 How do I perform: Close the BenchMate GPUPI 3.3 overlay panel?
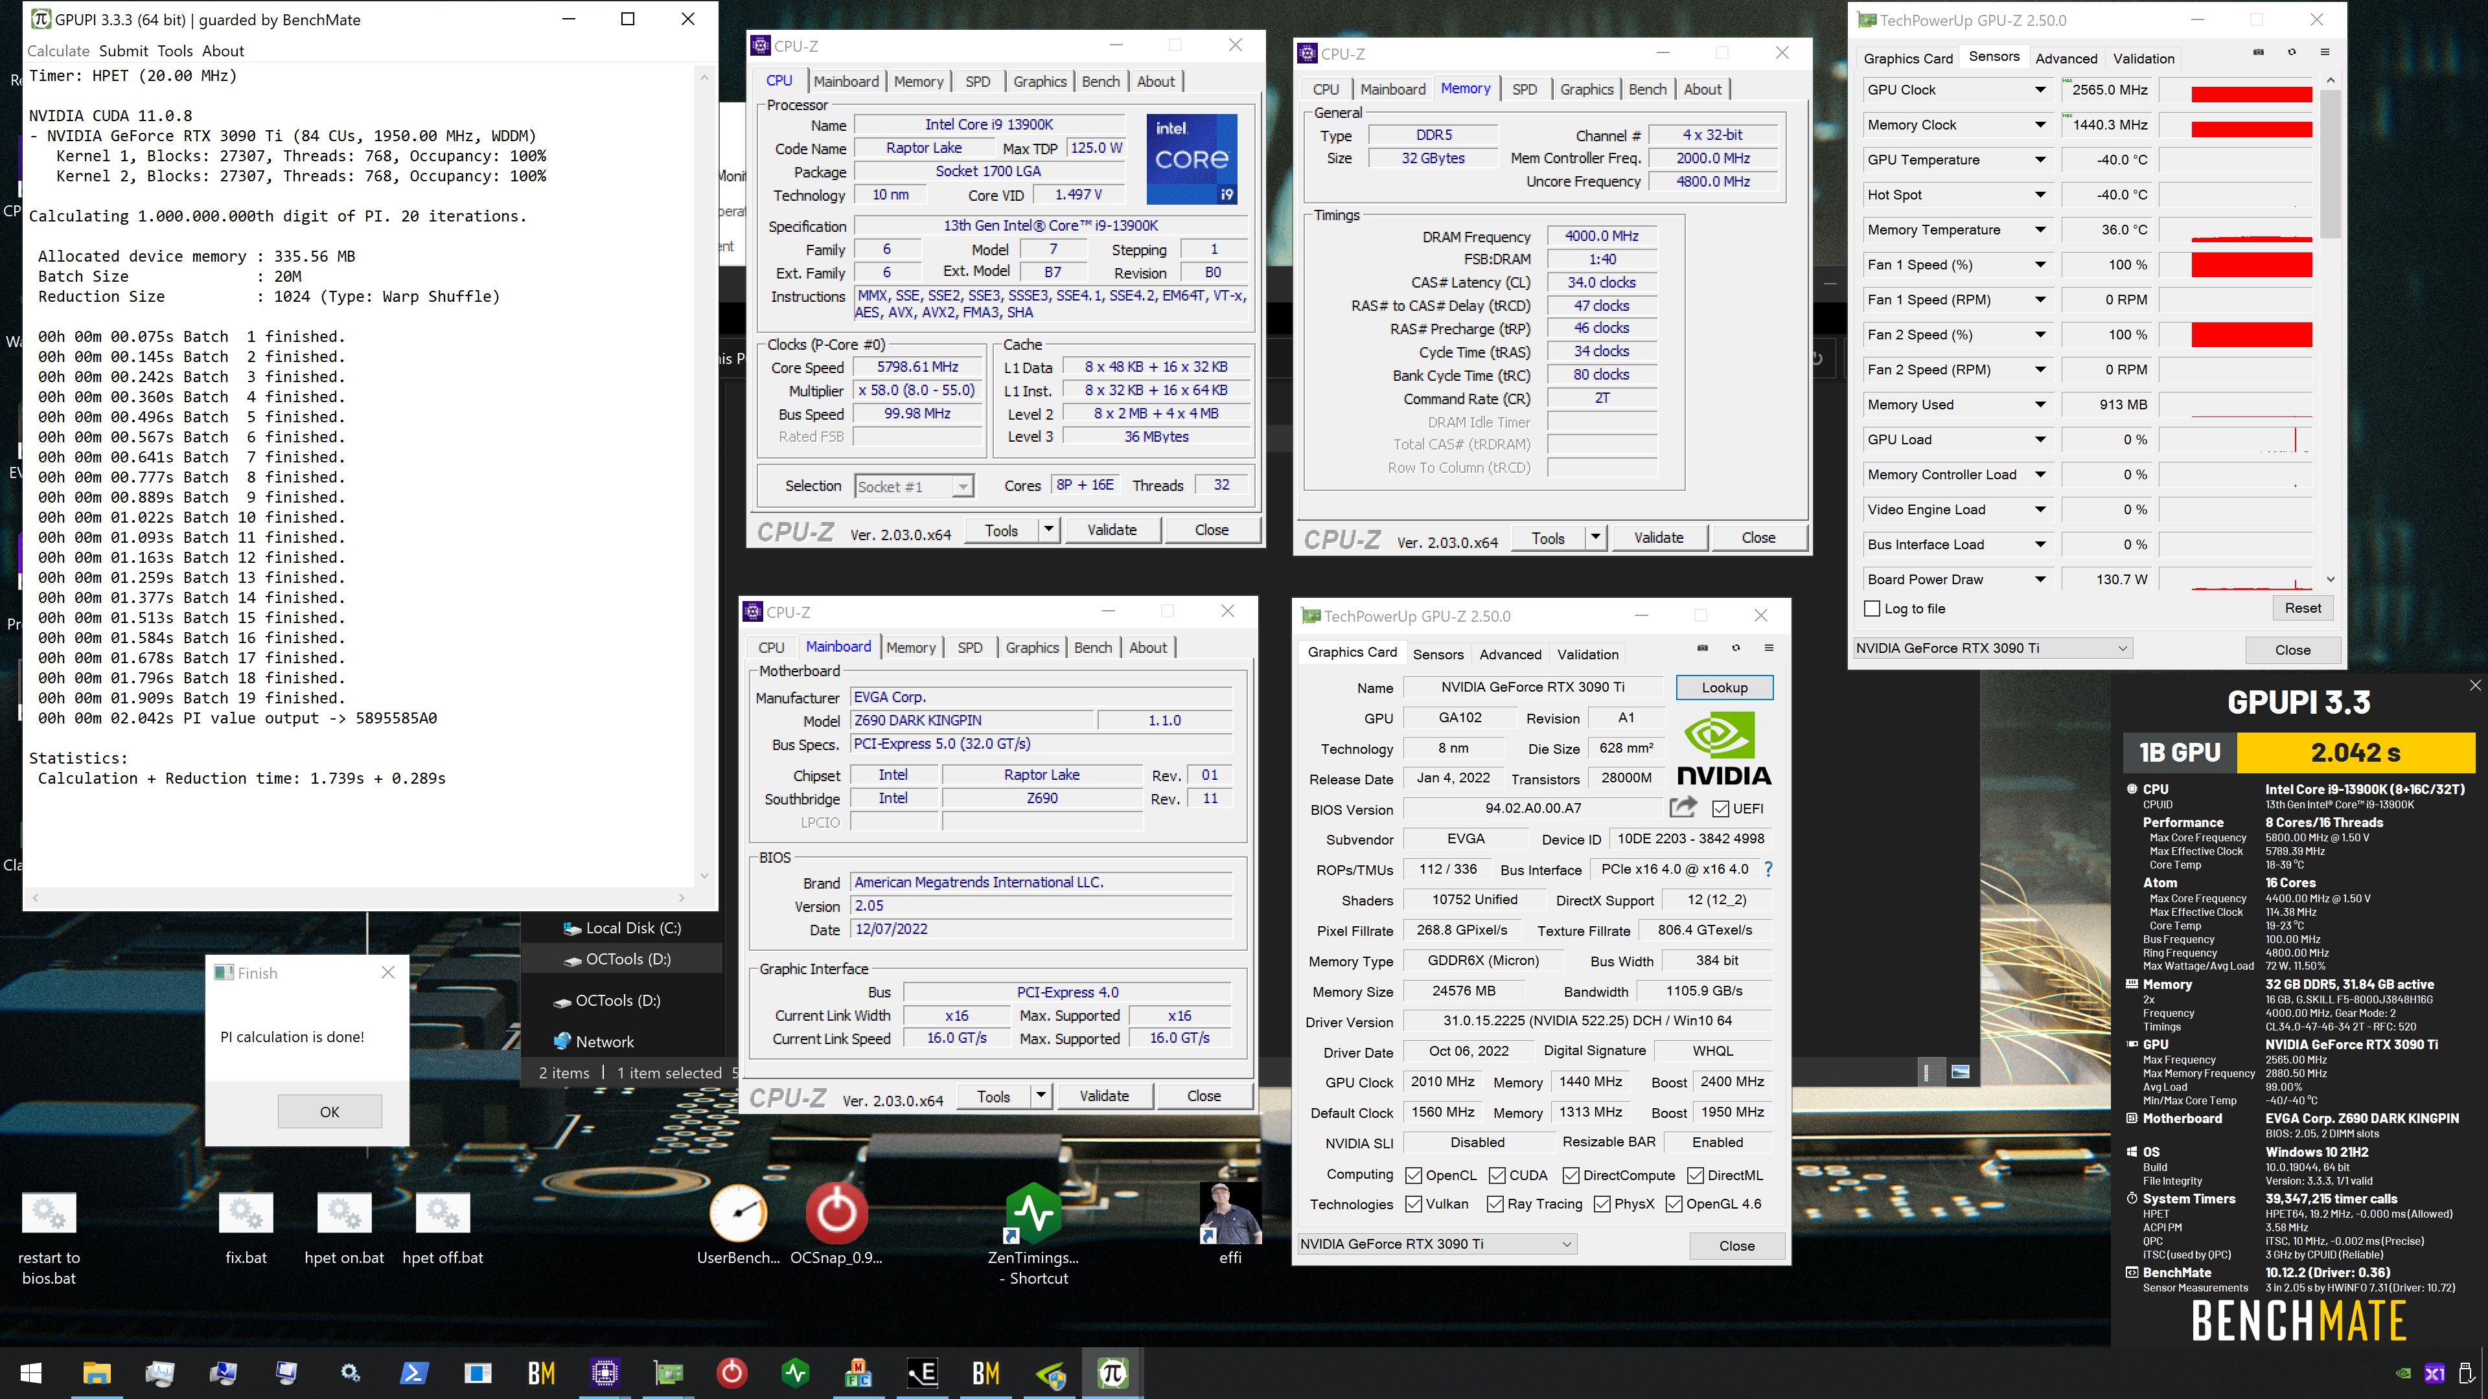click(x=2474, y=685)
